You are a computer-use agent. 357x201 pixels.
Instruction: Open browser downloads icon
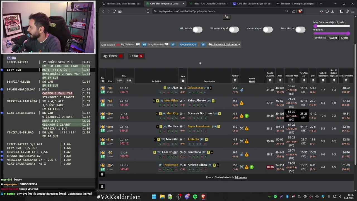coord(332,11)
